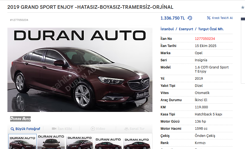Image resolution: width=245 pixels, height=149 pixels.
Task: Click the Marka value Opel
Action: [198, 53]
